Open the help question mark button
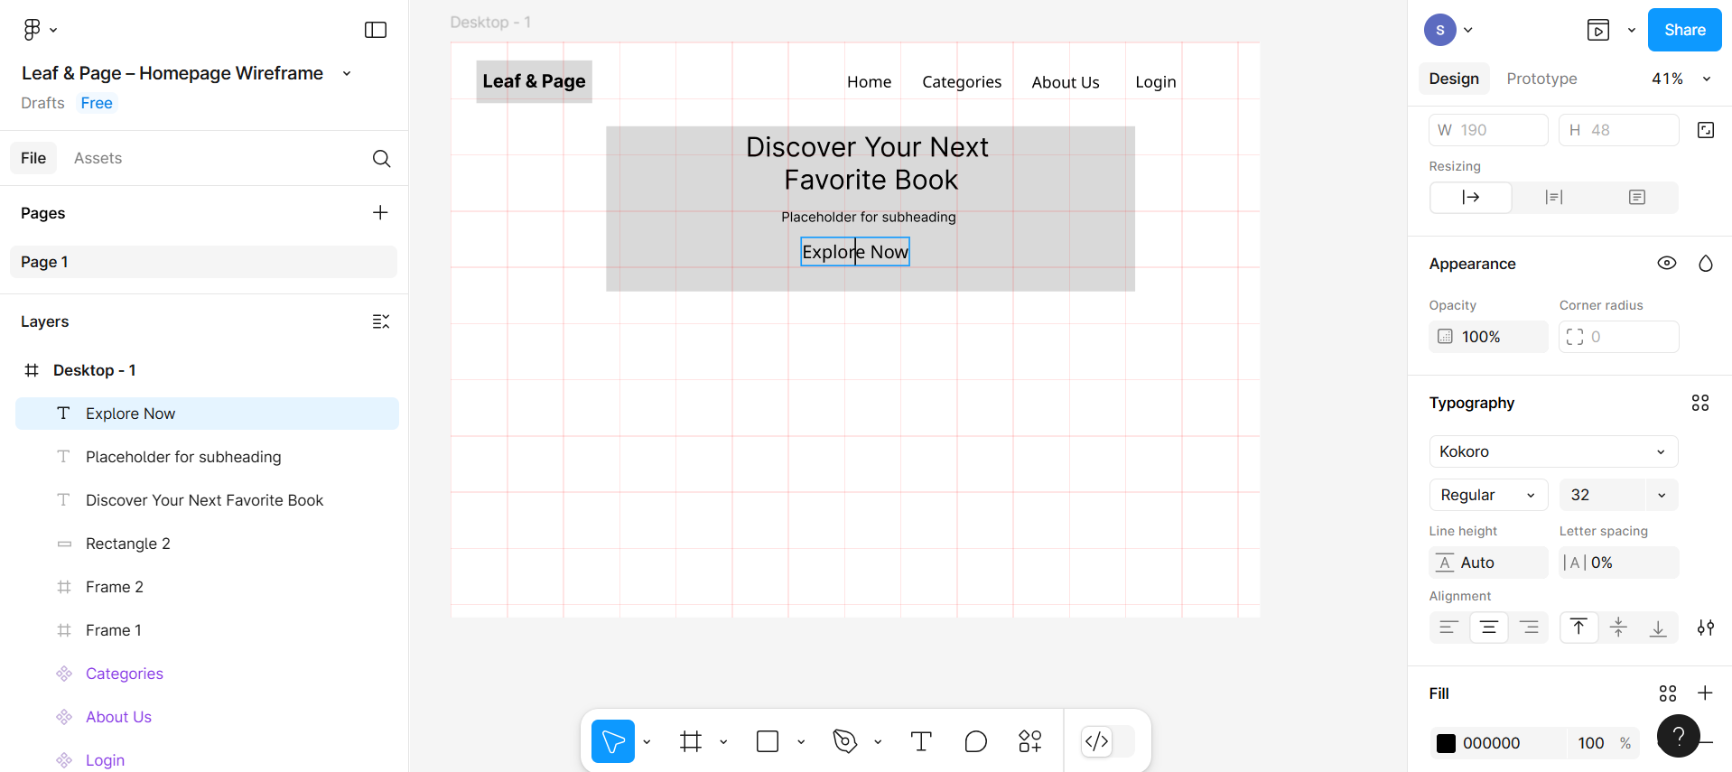 point(1679,736)
